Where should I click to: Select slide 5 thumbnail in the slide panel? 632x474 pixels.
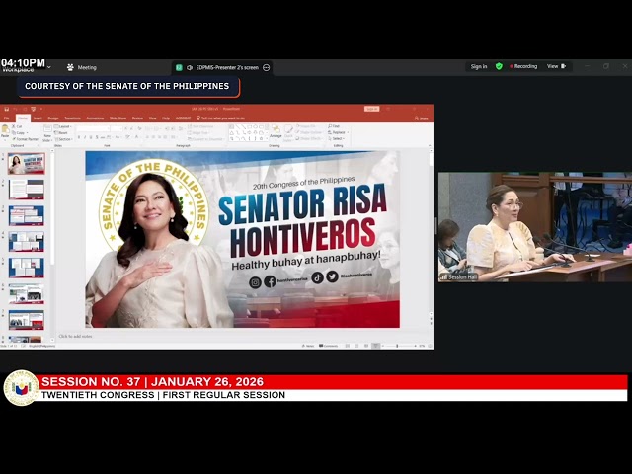[x=27, y=268]
